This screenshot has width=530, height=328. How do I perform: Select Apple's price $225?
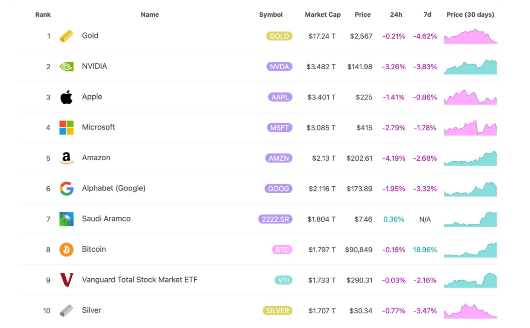(x=364, y=97)
